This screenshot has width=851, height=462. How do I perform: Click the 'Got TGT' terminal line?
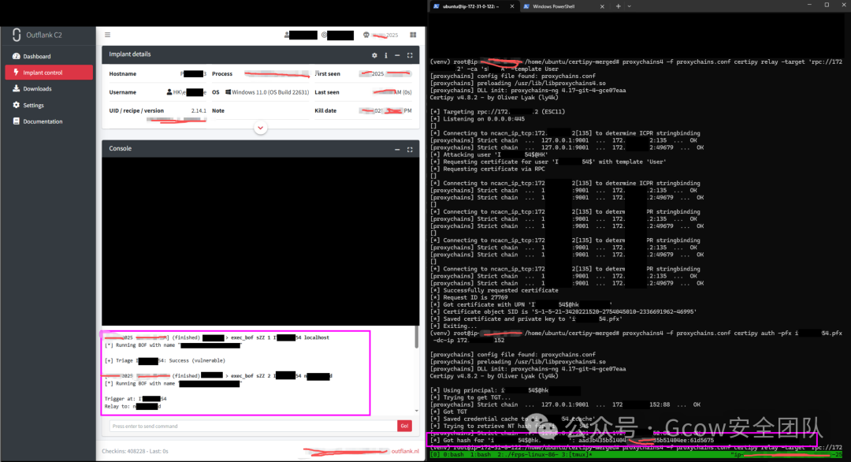click(449, 412)
